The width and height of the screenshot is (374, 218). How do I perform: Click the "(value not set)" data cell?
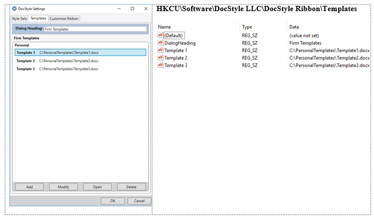(304, 36)
